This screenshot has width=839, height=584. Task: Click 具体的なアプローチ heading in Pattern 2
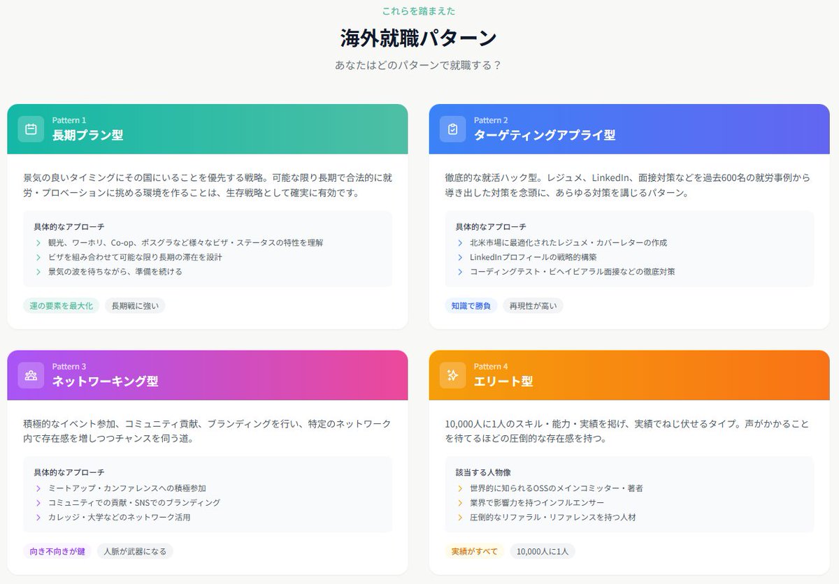(x=491, y=227)
